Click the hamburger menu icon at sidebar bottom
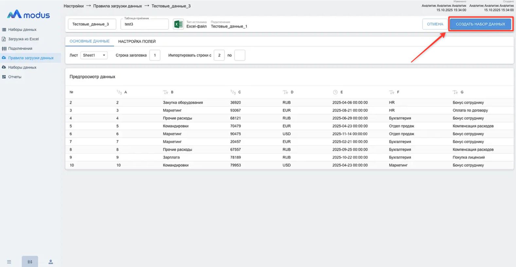Image resolution: width=516 pixels, height=267 pixels. coord(9,262)
